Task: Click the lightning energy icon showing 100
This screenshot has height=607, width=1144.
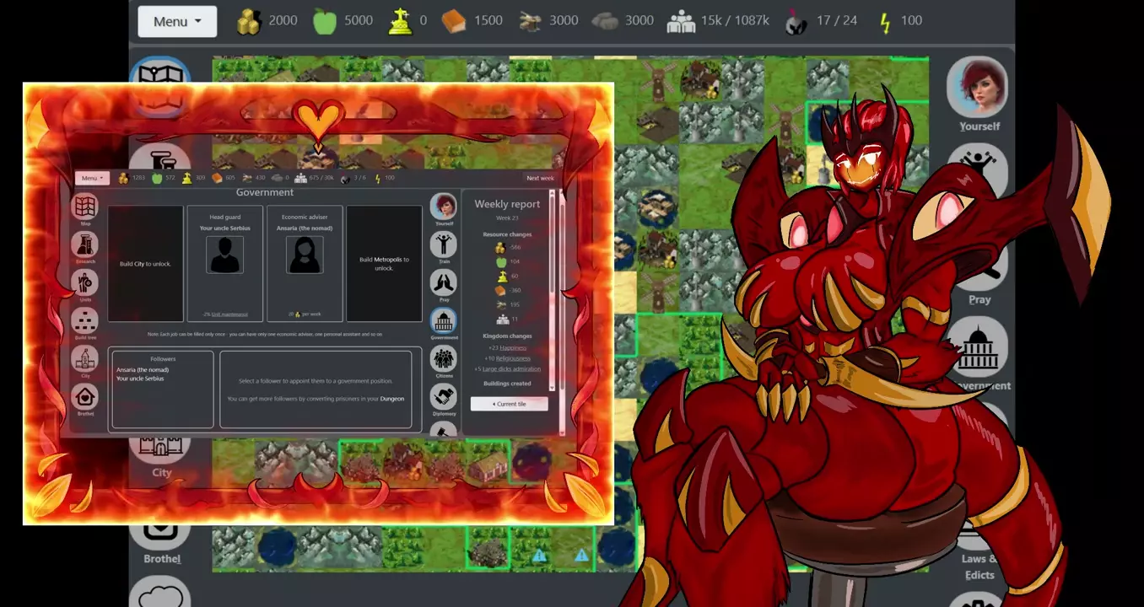Action: click(884, 21)
